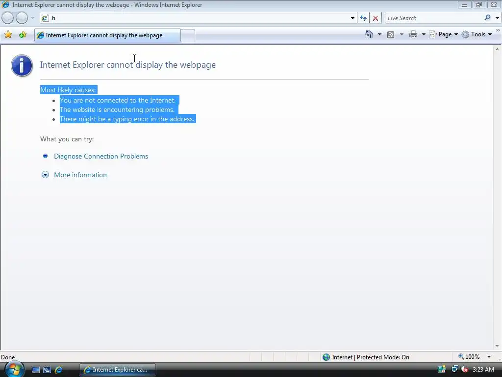The width and height of the screenshot is (502, 377).
Task: Open the Windows Start orb
Action: (14, 370)
